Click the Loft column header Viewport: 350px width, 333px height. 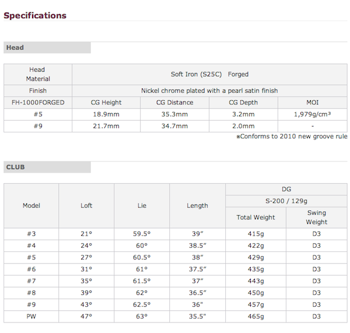pos(86,205)
